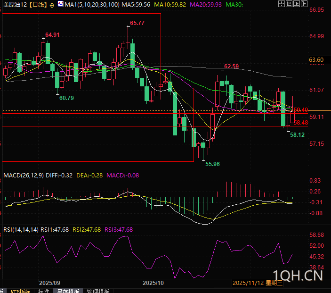Click the yellow RSI2:47.68 value
Screen dimensions: 331x293
click(x=87, y=229)
